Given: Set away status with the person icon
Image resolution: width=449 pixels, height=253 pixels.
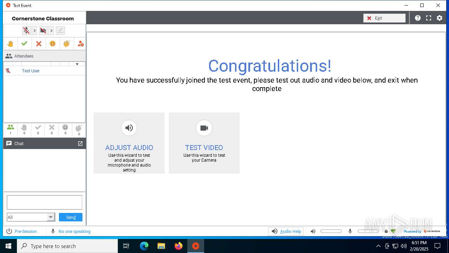Looking at the screenshot, I should [x=80, y=44].
